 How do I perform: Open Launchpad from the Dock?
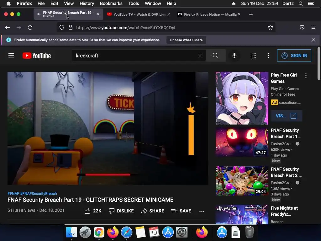(85, 233)
